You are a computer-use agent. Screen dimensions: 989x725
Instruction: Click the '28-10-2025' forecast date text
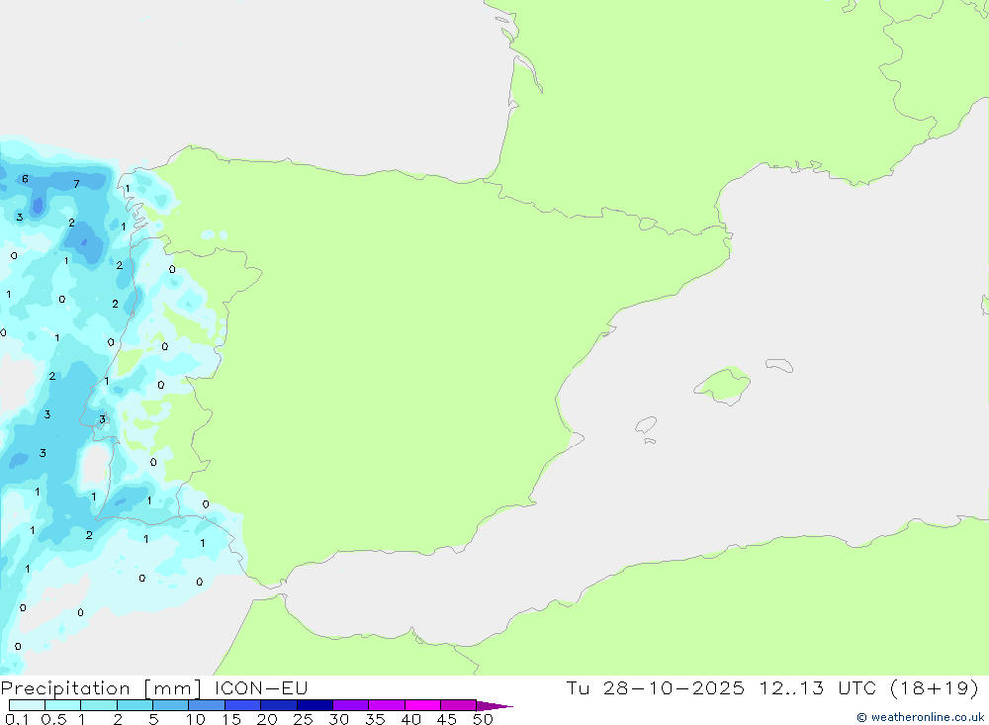[x=674, y=687]
